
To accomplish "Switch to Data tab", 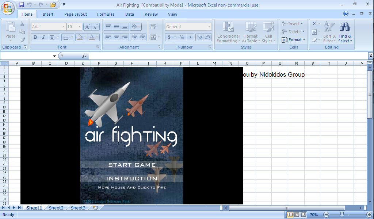I will point(130,14).
